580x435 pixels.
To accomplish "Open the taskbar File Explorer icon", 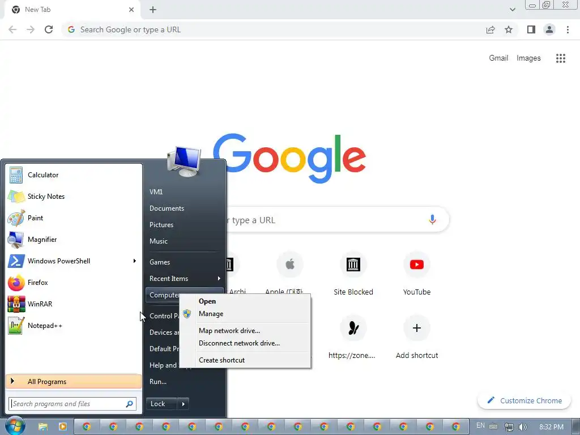I will click(x=43, y=427).
